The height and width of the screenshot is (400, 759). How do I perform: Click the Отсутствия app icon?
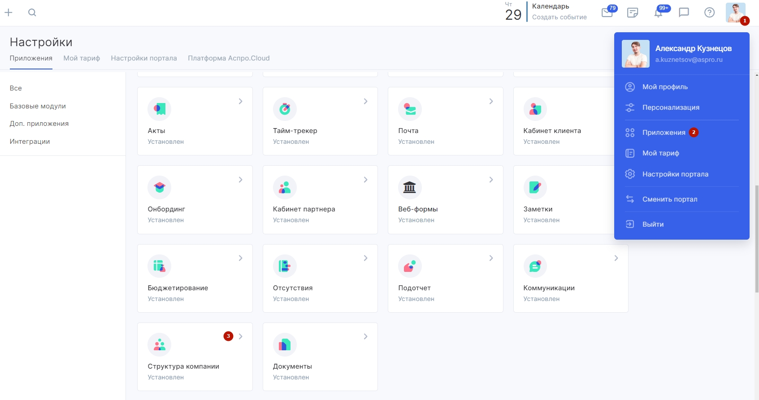(x=285, y=266)
